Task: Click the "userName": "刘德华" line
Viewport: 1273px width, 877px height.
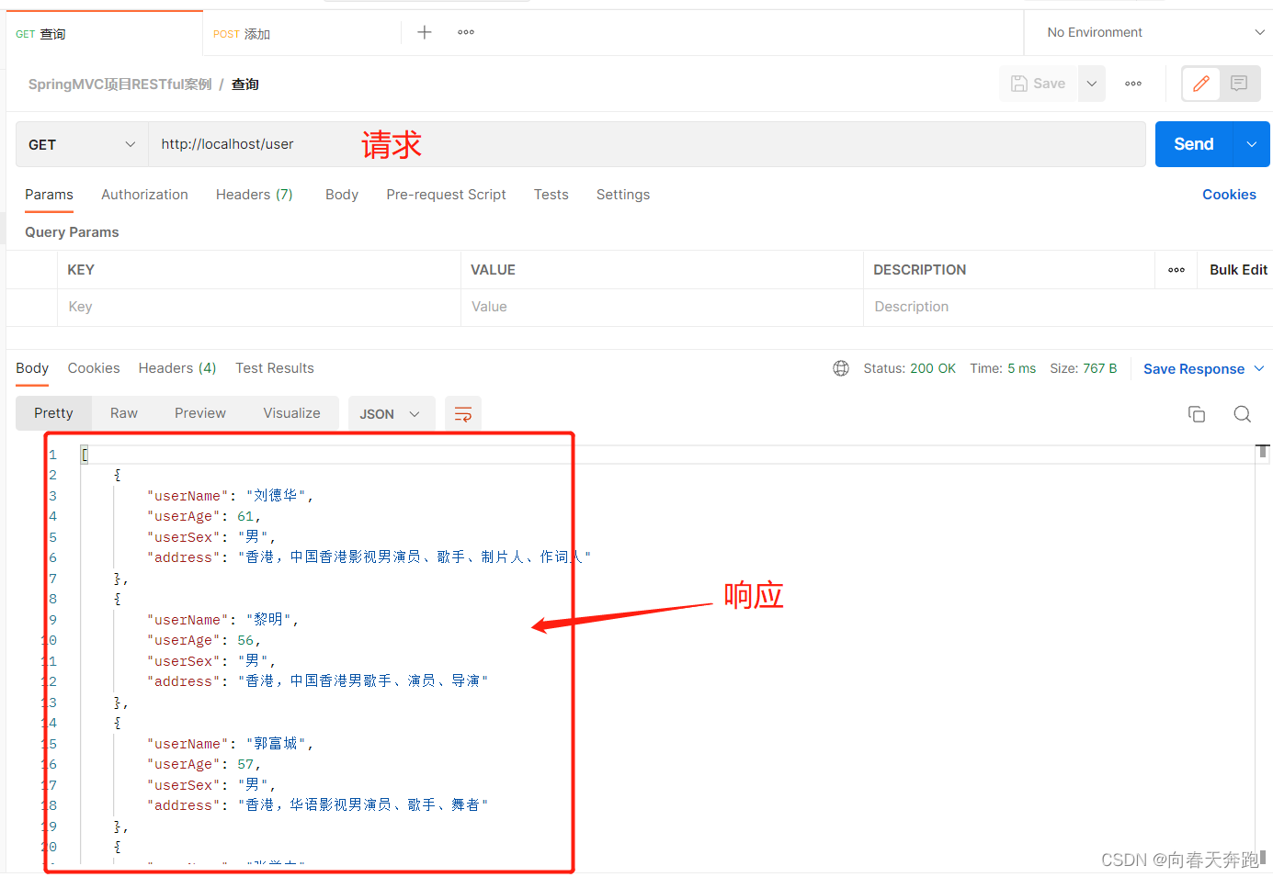Action: coord(231,496)
